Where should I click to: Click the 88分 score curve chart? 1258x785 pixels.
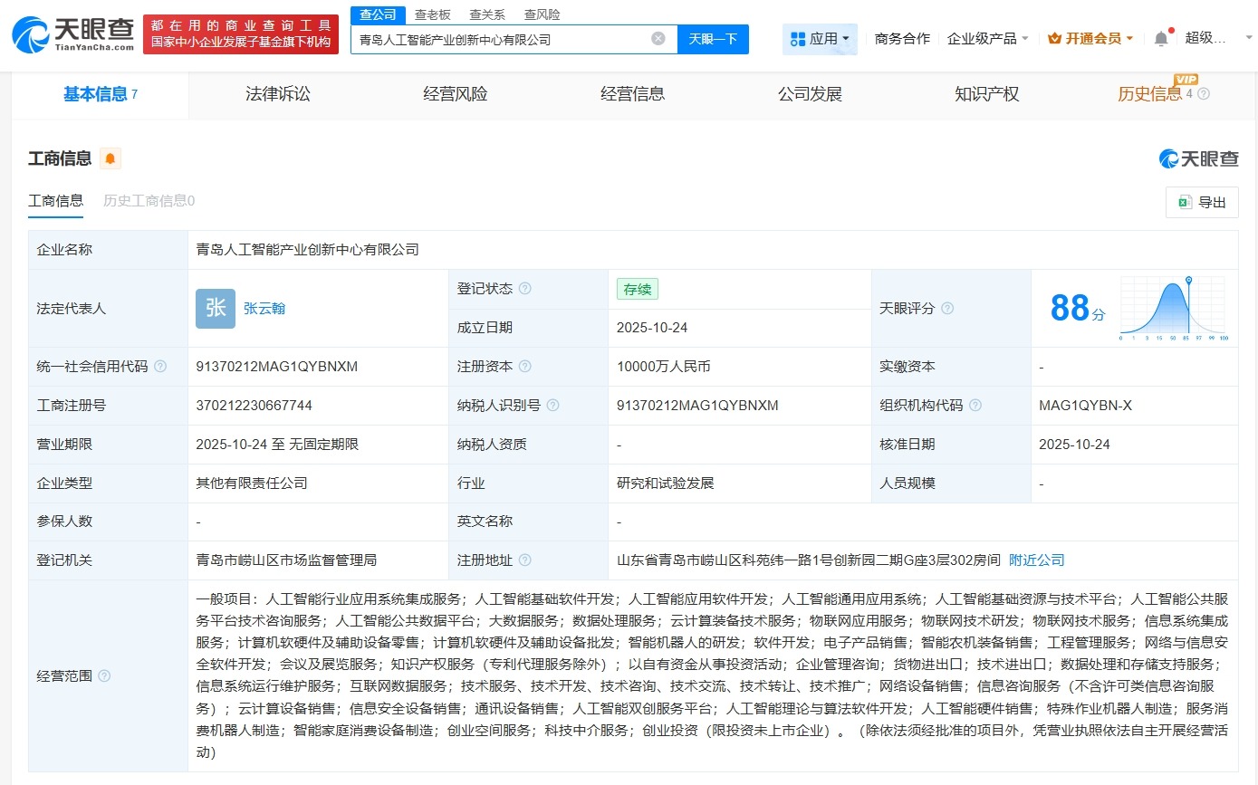coord(1174,308)
